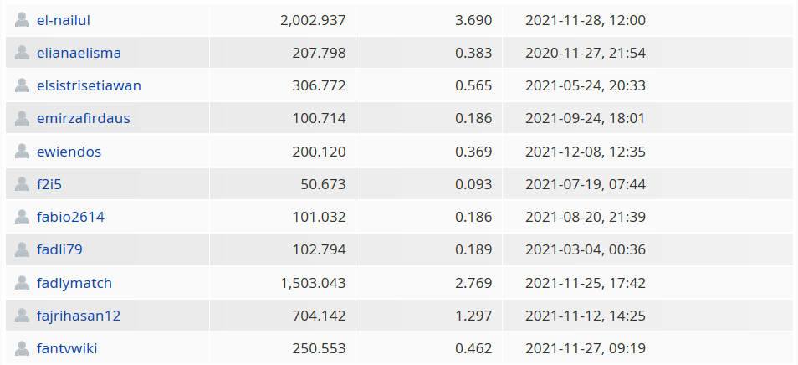This screenshot has width=798, height=365.
Task: Open the fadlymatch profile link
Action: [x=74, y=284]
